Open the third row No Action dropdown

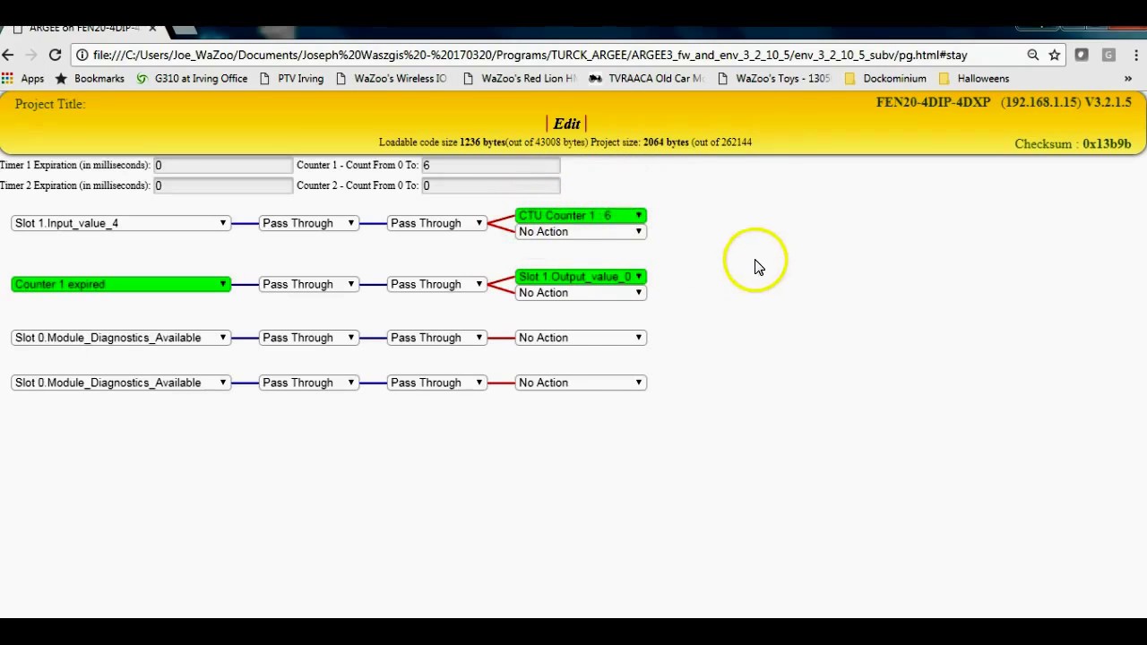581,338
